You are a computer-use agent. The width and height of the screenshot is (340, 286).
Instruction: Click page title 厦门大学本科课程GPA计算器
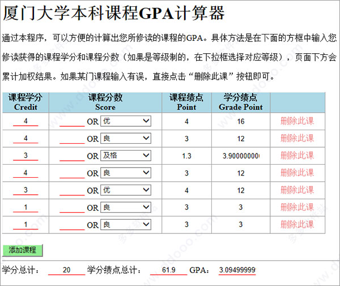point(114,13)
